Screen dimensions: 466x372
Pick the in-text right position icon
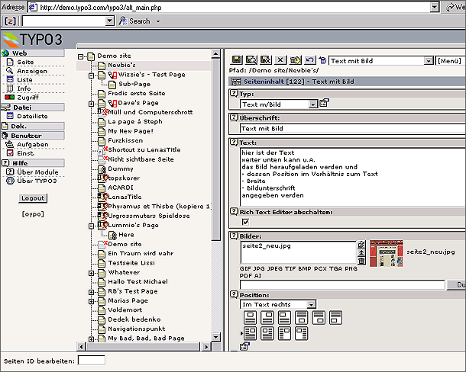pyautogui.click(x=250, y=333)
